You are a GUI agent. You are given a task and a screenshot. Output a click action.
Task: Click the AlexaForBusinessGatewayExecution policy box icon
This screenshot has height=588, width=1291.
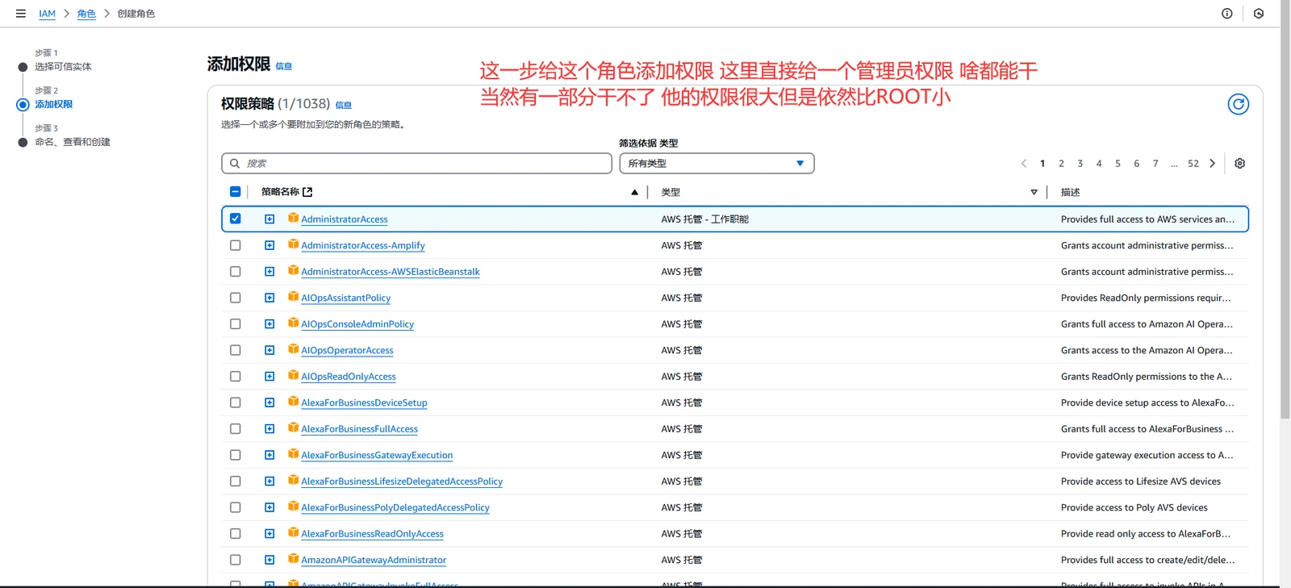point(294,455)
